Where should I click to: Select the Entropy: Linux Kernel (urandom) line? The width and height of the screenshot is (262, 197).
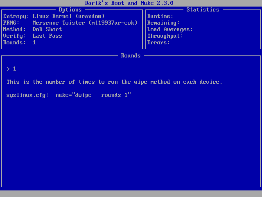point(54,16)
